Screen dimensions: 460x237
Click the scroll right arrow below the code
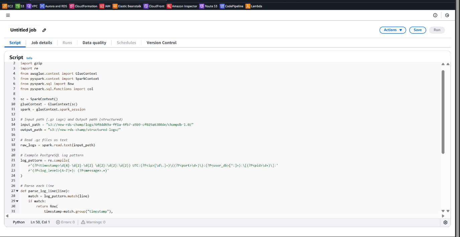pos(443,216)
